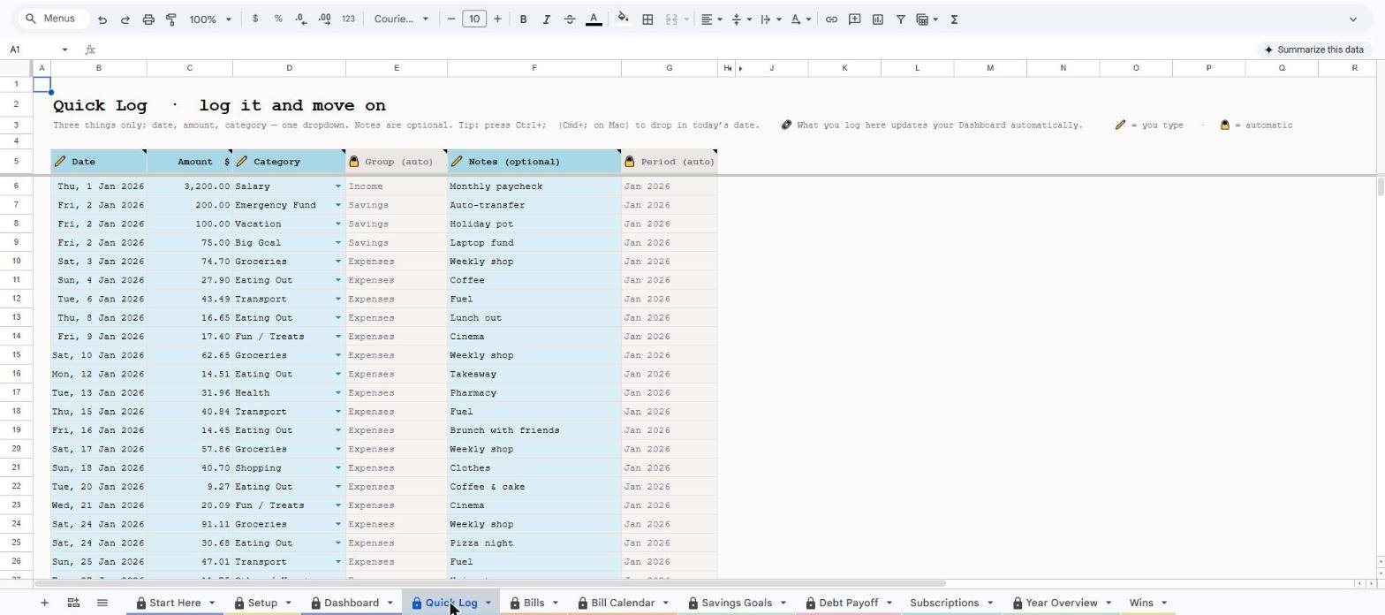Click the Create a filter funnel icon
This screenshot has height=615, width=1385.
[x=901, y=19]
